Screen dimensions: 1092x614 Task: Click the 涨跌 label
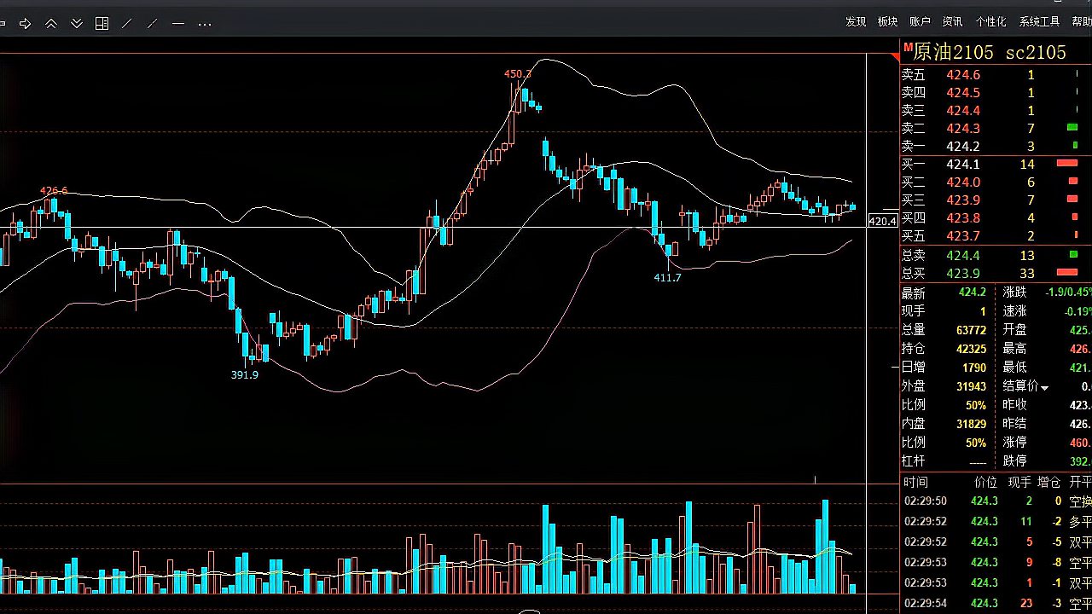coord(1014,293)
